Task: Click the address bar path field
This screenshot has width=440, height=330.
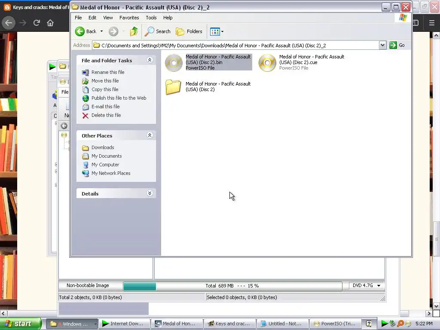Action: click(x=236, y=46)
